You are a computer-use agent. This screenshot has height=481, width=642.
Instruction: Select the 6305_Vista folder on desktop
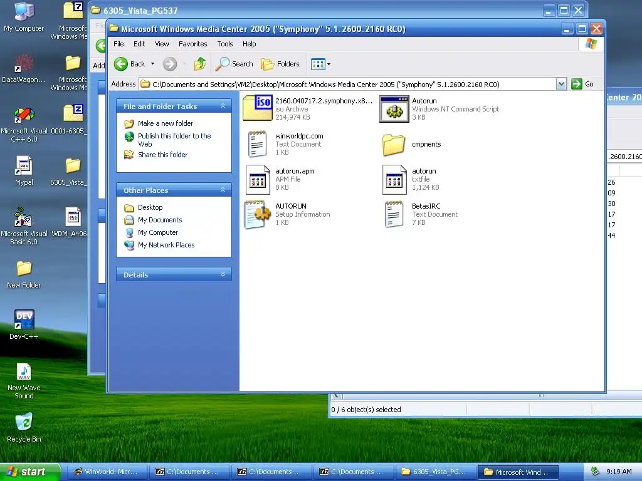[70, 172]
